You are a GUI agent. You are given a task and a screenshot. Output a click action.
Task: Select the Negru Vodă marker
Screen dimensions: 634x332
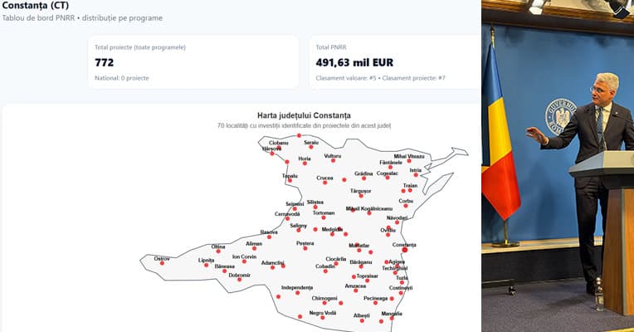(x=323, y=318)
